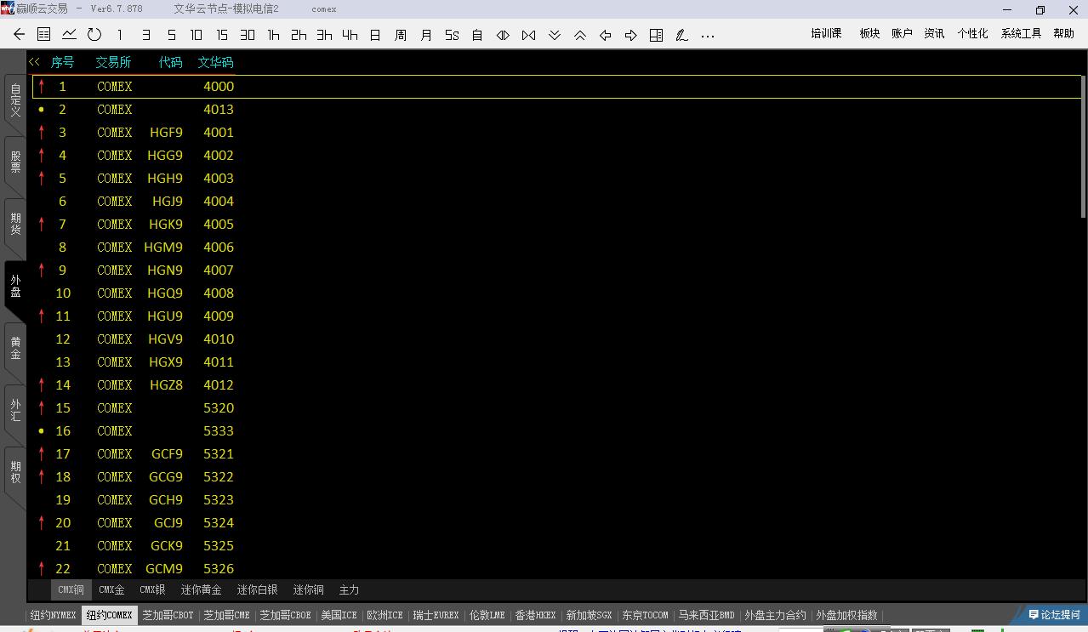Select the 3h period button
The image size is (1088, 632).
point(324,35)
